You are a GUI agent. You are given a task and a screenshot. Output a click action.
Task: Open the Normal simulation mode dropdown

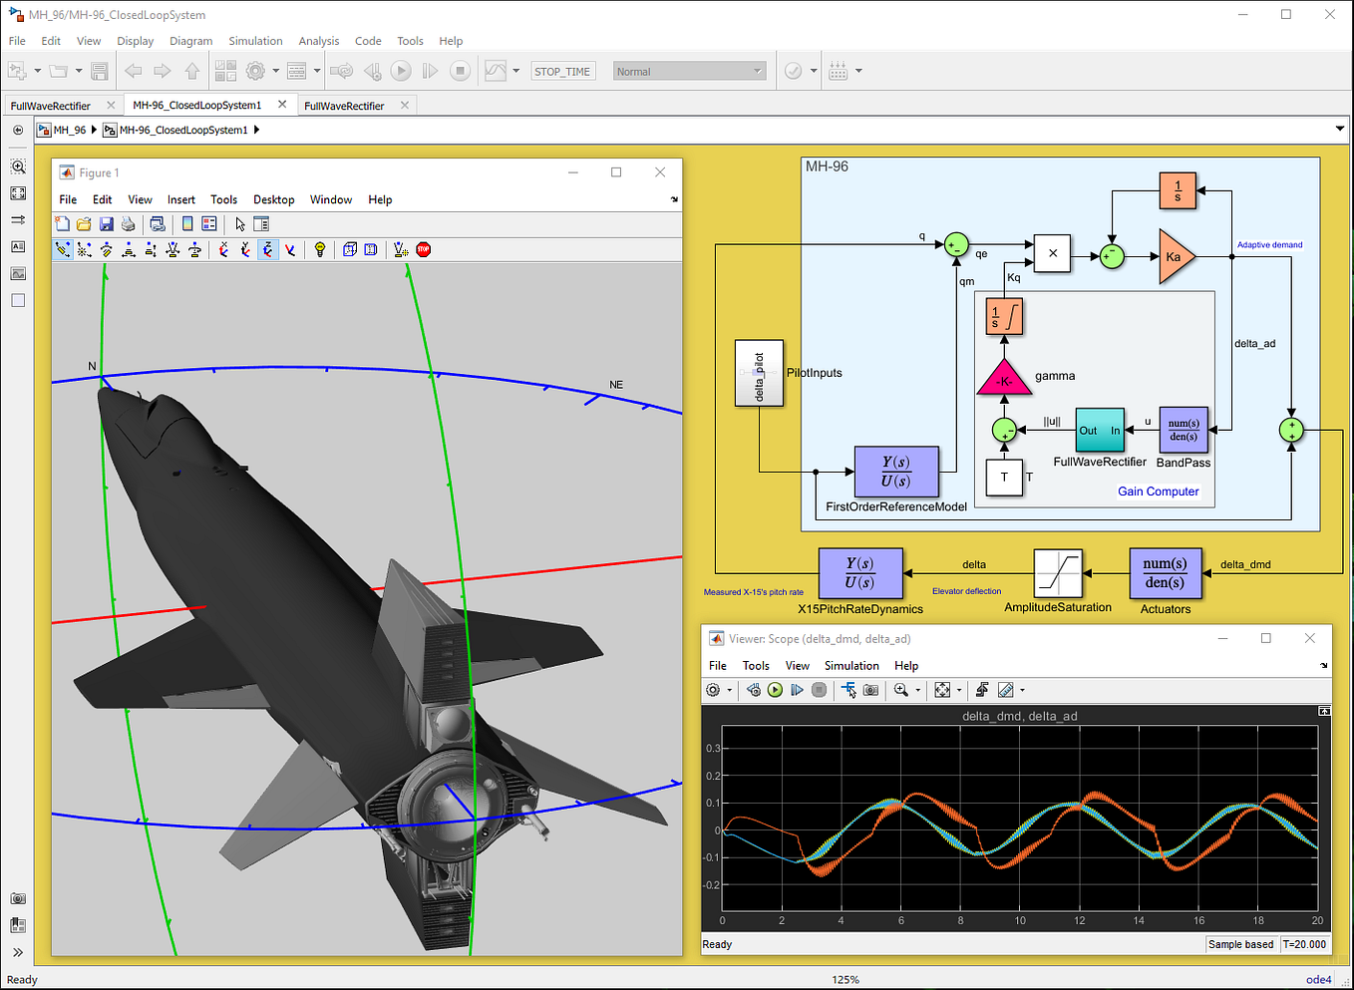tap(688, 71)
